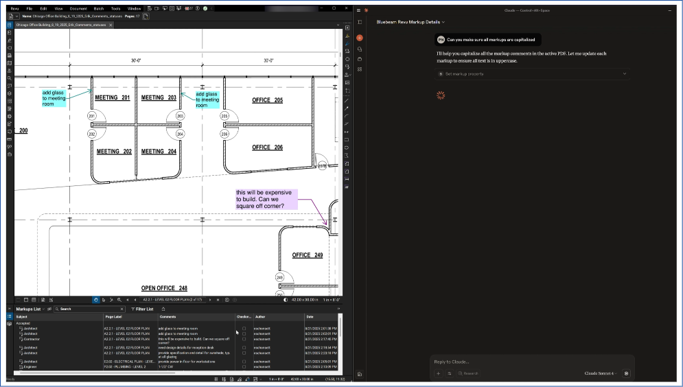Open the Claude Sonnet 4 model selector
Viewport: 683px width, 387px height.
(x=600, y=373)
